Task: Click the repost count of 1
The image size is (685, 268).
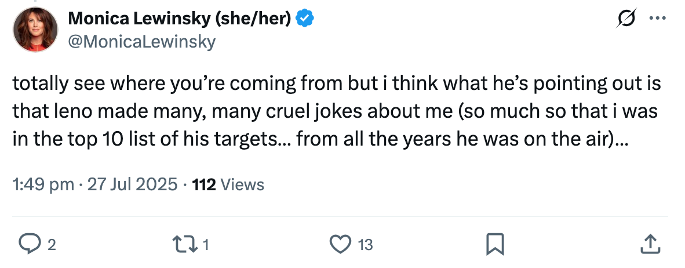Action: (205, 245)
